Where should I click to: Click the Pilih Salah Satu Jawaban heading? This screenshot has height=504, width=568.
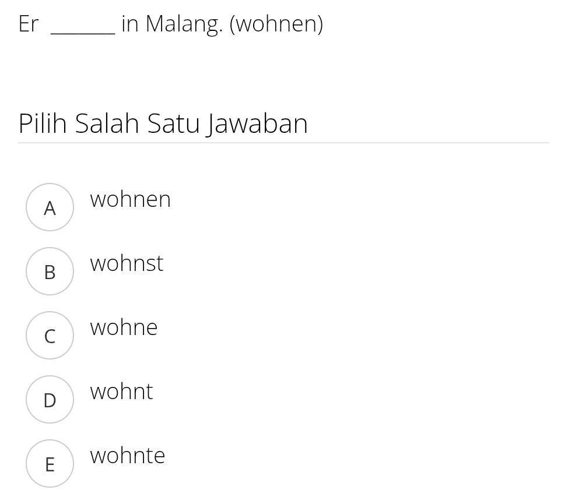click(x=163, y=123)
